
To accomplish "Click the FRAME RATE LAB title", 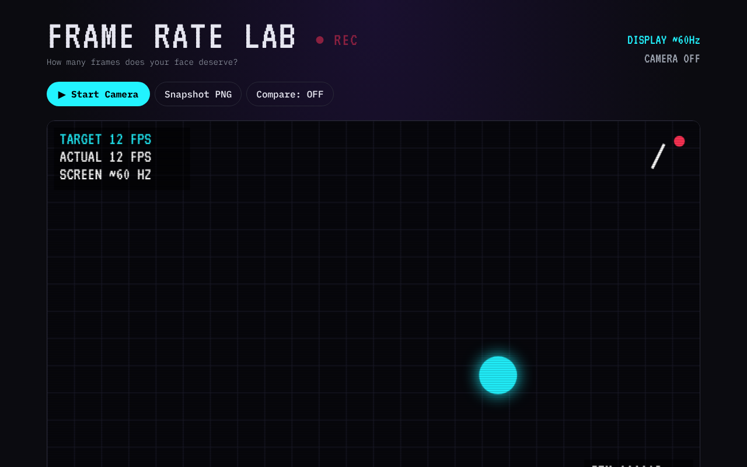I will tap(172, 36).
